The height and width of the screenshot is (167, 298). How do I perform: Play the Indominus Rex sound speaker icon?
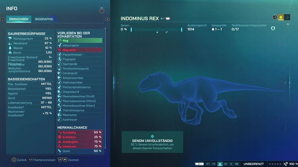click(x=162, y=18)
